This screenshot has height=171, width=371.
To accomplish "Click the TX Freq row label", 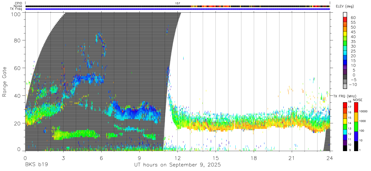I will pyautogui.click(x=16, y=9).
